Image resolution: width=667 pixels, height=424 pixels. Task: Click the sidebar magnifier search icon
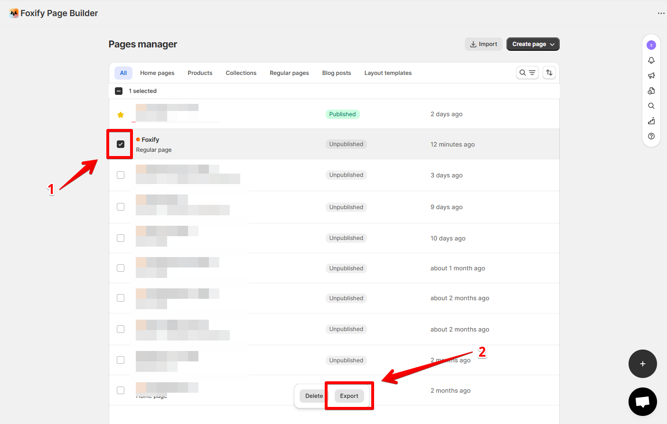click(651, 106)
